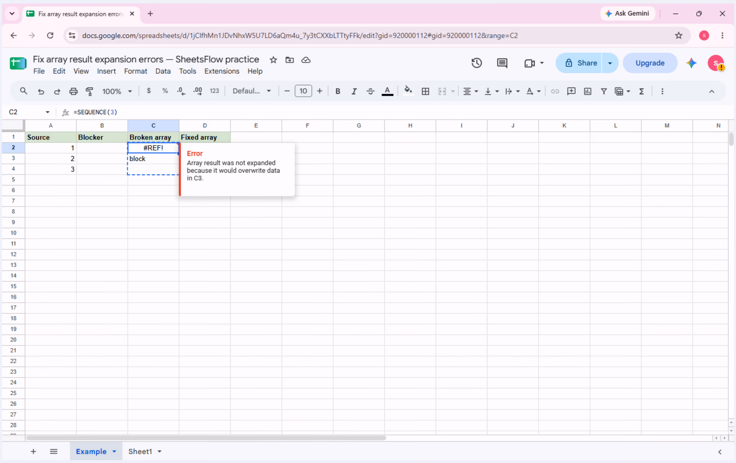736x463 pixels.
Task: Click the Upgrade button
Action: (x=650, y=63)
